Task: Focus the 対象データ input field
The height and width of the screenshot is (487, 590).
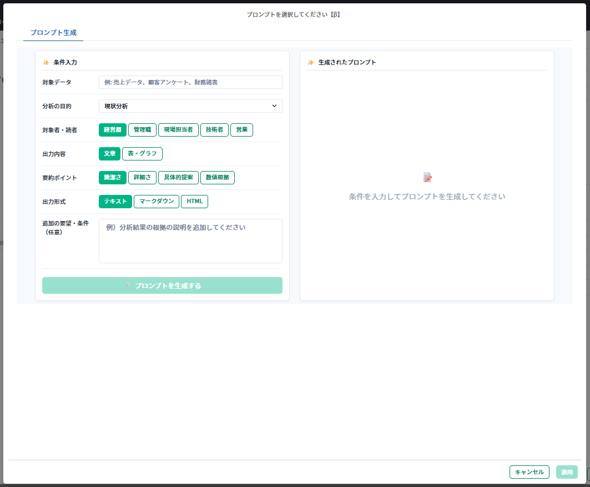Action: click(190, 82)
